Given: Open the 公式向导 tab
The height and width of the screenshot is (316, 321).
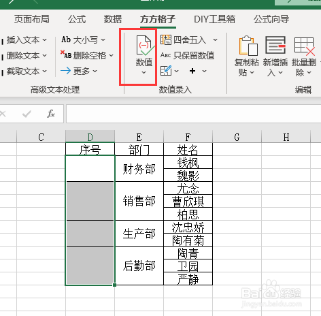Looking at the screenshot, I should click(x=271, y=19).
